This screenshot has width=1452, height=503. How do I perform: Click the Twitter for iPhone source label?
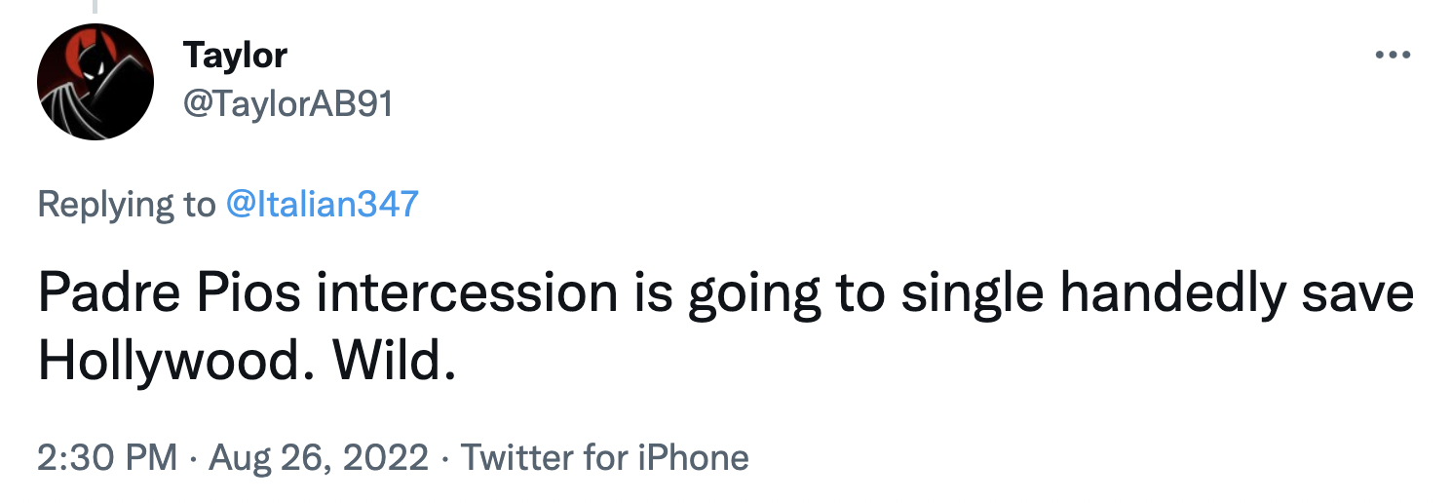604,457
